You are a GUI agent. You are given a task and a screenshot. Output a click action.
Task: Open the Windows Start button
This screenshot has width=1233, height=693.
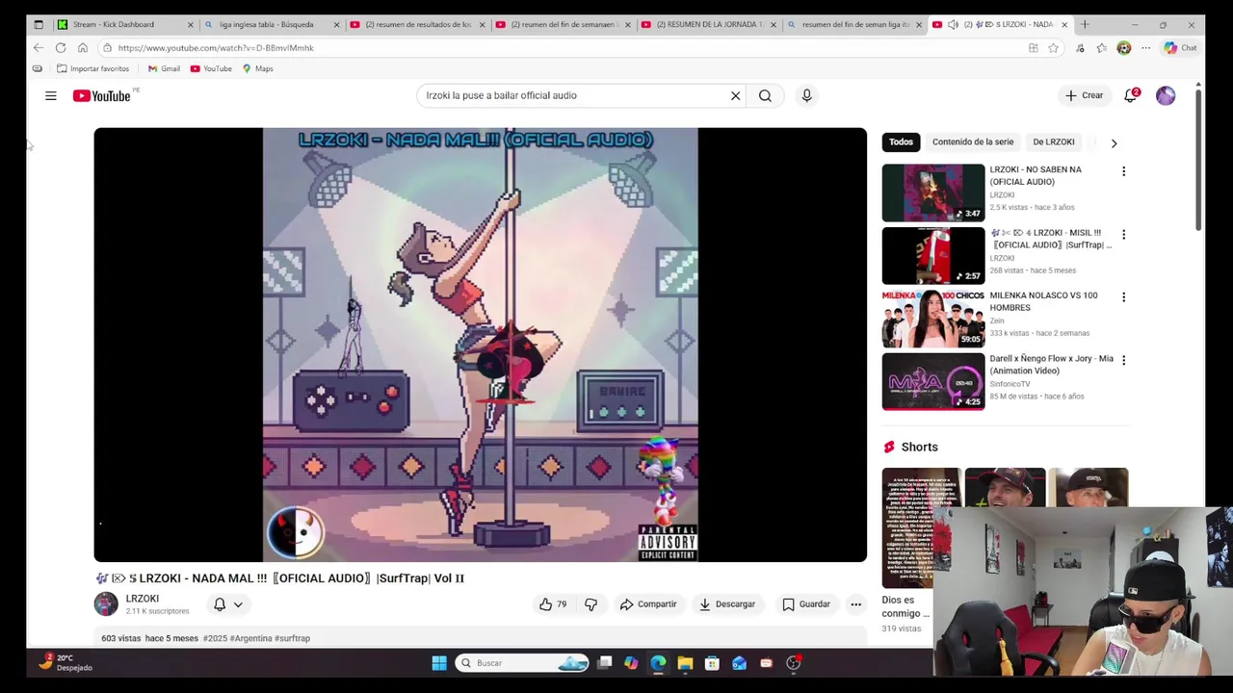tap(439, 662)
